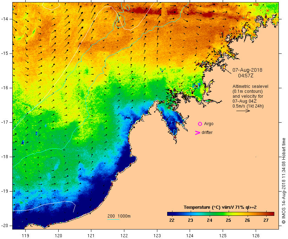Click the colorbar tick label '27'
The image size is (288, 239).
[x=266, y=220]
